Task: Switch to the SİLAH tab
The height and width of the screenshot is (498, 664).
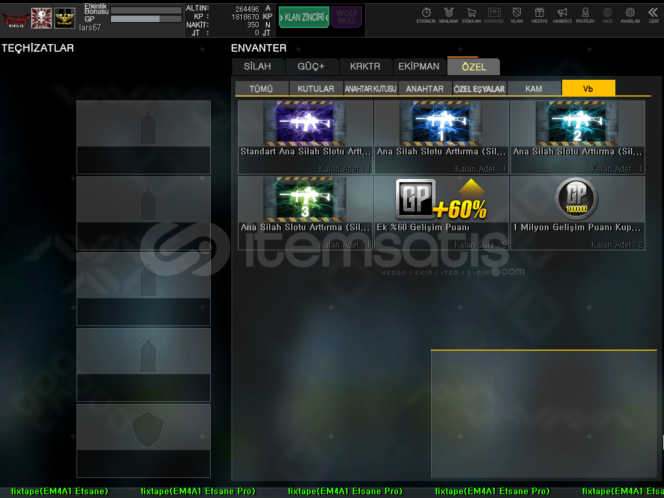Action: point(257,67)
